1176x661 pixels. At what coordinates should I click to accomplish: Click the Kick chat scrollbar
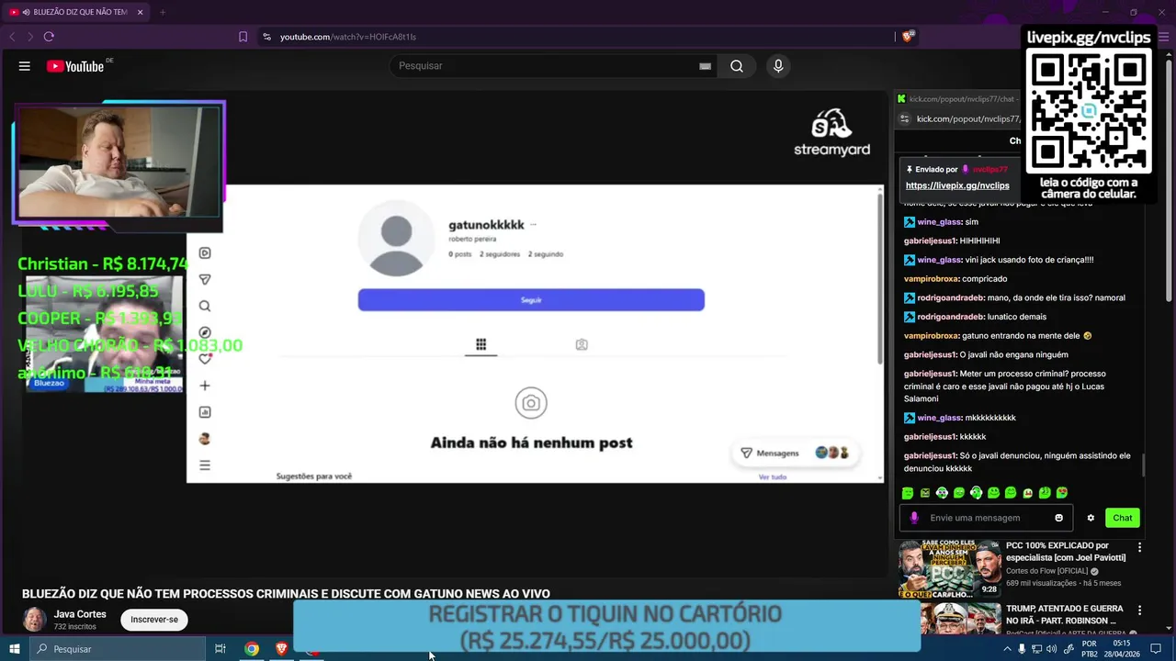click(1144, 465)
